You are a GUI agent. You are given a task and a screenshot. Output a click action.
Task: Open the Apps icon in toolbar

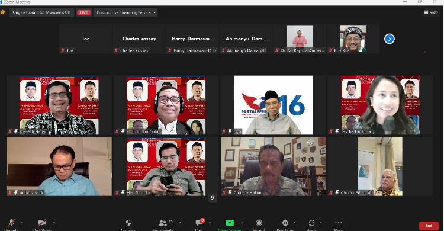[x=311, y=223]
